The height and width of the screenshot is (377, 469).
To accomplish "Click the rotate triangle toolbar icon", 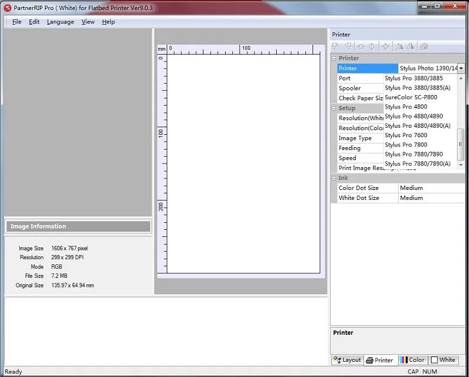I will click(399, 46).
